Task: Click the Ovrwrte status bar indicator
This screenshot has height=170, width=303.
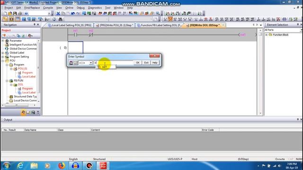Action: 280,159
